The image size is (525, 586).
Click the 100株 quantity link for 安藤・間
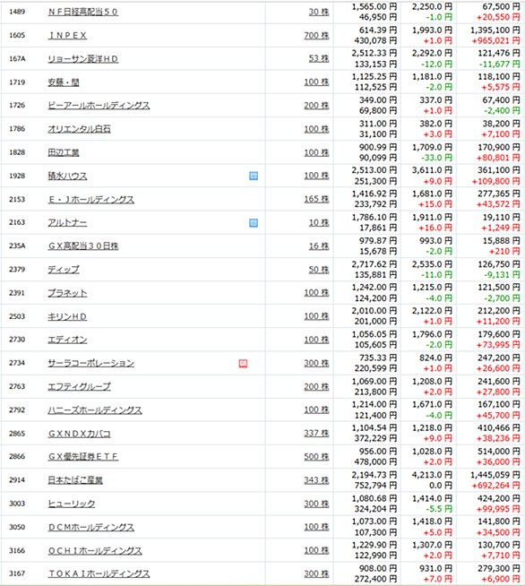click(316, 82)
